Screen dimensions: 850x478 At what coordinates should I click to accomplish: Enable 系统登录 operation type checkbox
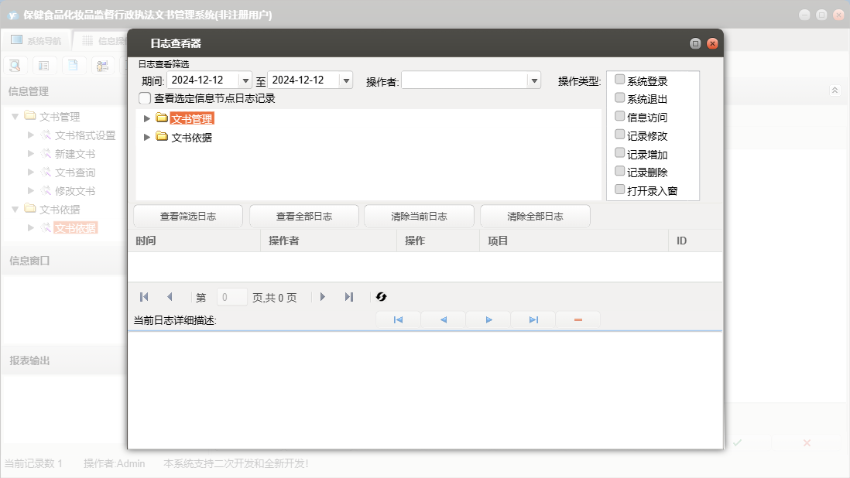point(619,79)
